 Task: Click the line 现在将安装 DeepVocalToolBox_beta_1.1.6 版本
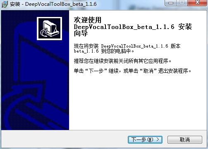coord(127,46)
